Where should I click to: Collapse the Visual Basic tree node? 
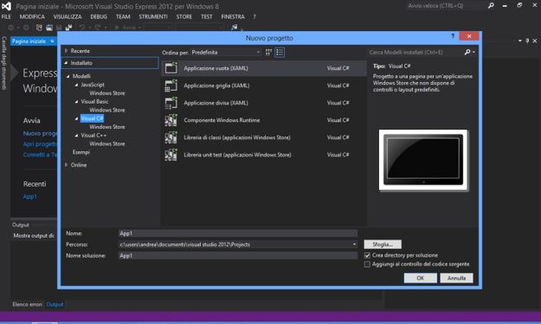[x=76, y=102]
